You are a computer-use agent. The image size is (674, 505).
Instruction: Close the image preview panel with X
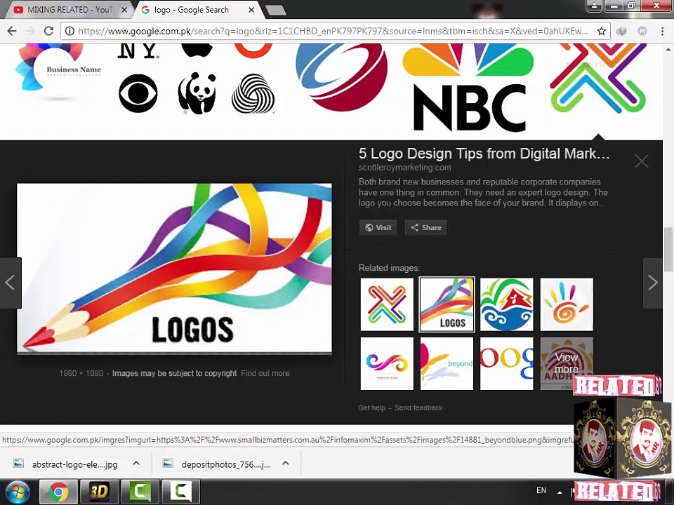coord(641,161)
